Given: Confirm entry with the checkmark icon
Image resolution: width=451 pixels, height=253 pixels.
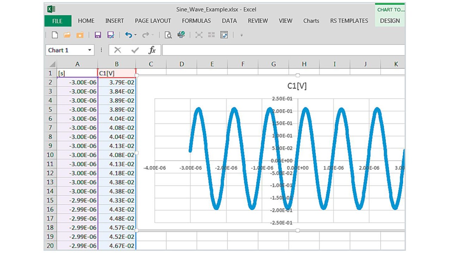Looking at the screenshot, I should [135, 50].
